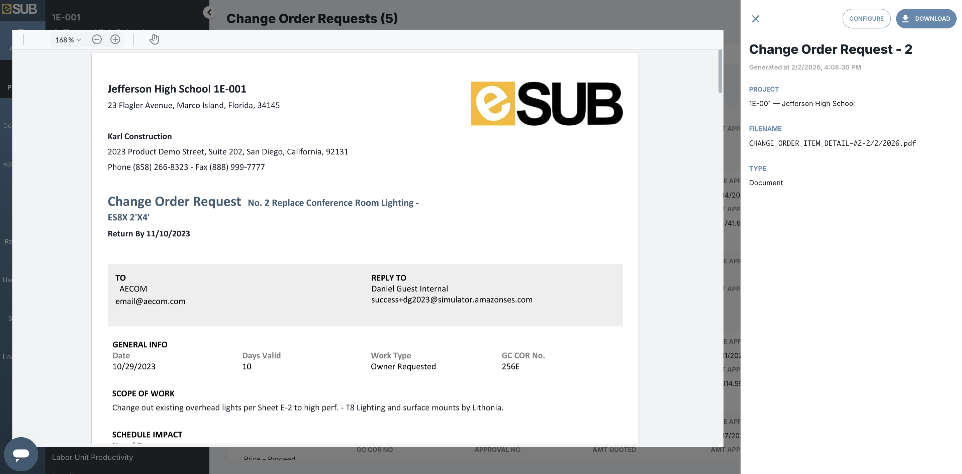Click 1E-001 project label in sidebar
Image resolution: width=962 pixels, height=474 pixels.
tap(66, 17)
